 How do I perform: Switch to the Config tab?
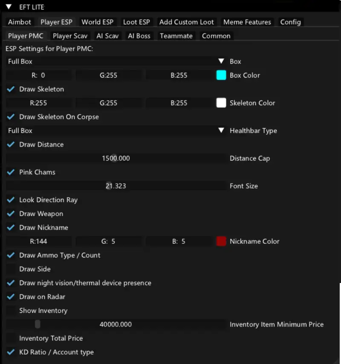coord(290,22)
